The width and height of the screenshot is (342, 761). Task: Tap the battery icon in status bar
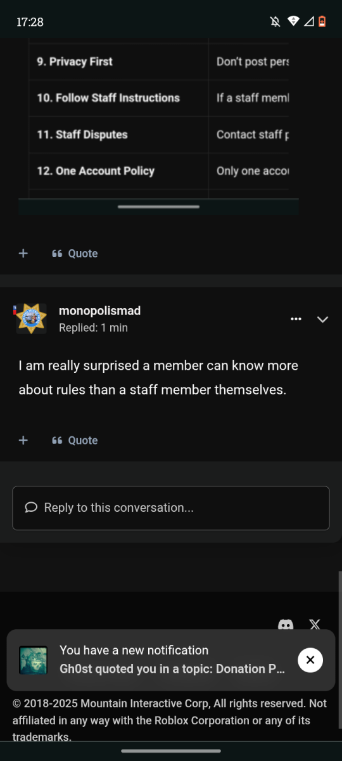(322, 22)
